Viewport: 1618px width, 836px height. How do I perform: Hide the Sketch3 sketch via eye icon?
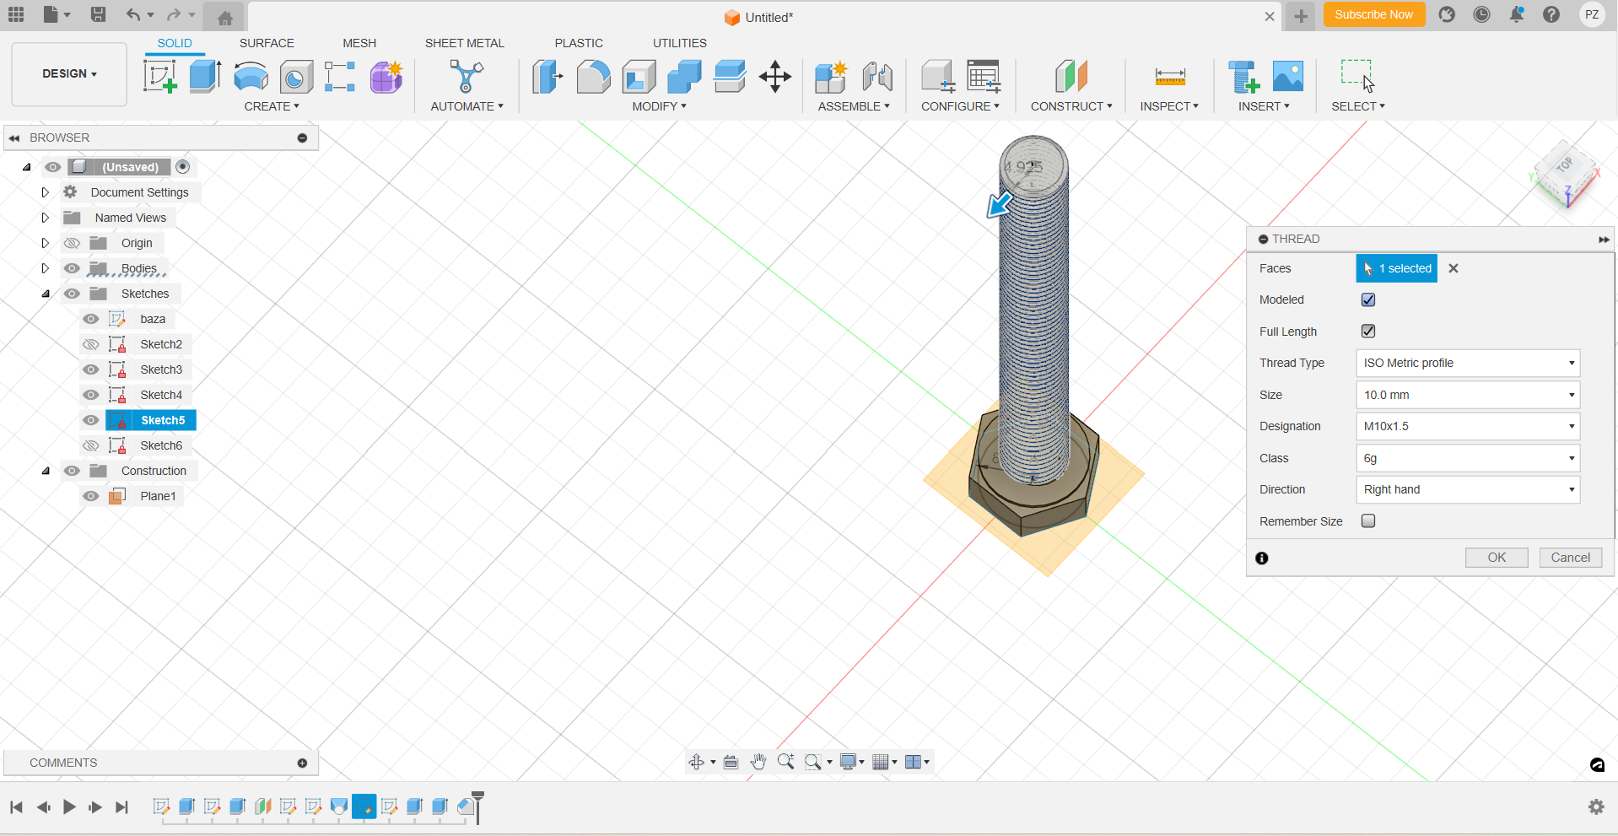[91, 369]
